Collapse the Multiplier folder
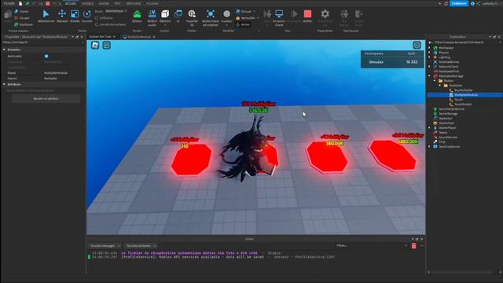 [x=440, y=86]
